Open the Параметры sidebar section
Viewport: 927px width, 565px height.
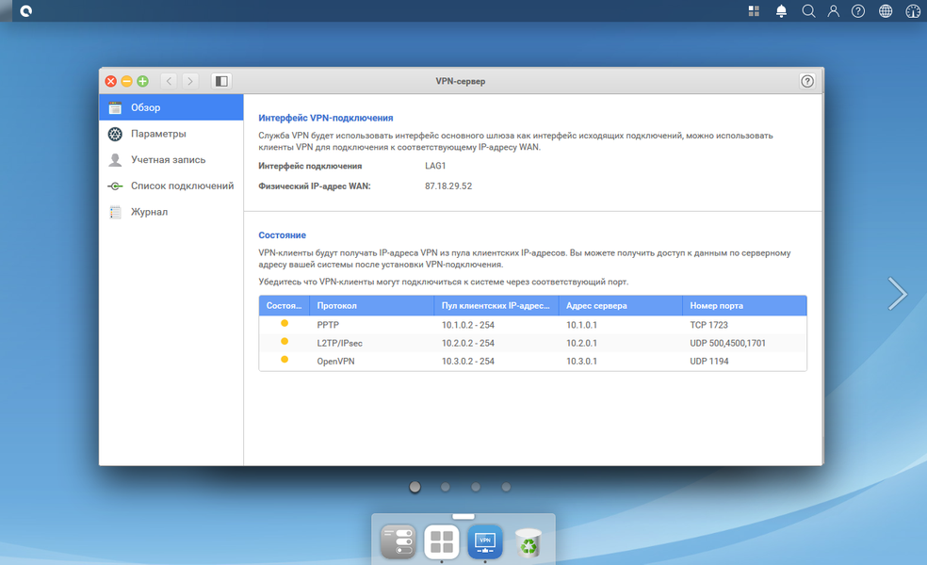[x=171, y=134]
